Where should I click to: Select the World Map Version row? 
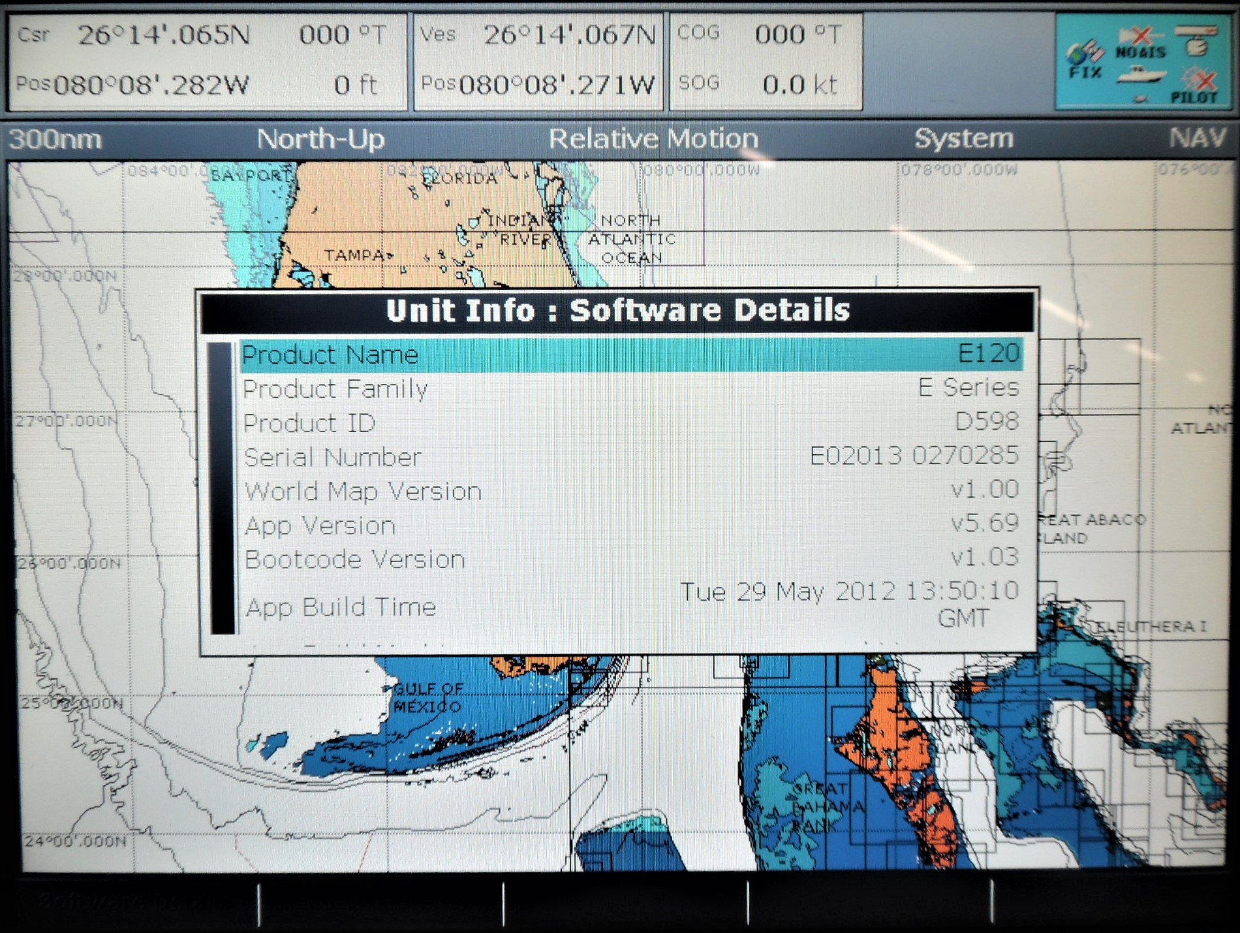(x=631, y=490)
